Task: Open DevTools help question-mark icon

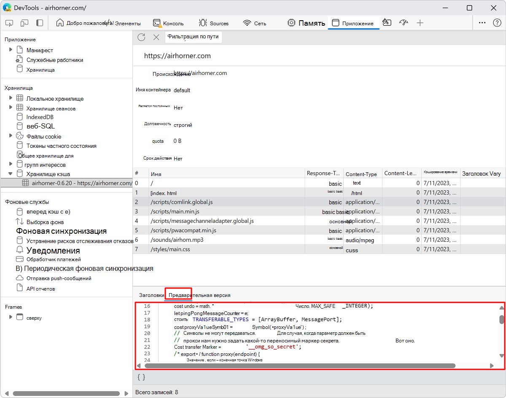Action: coord(497,23)
